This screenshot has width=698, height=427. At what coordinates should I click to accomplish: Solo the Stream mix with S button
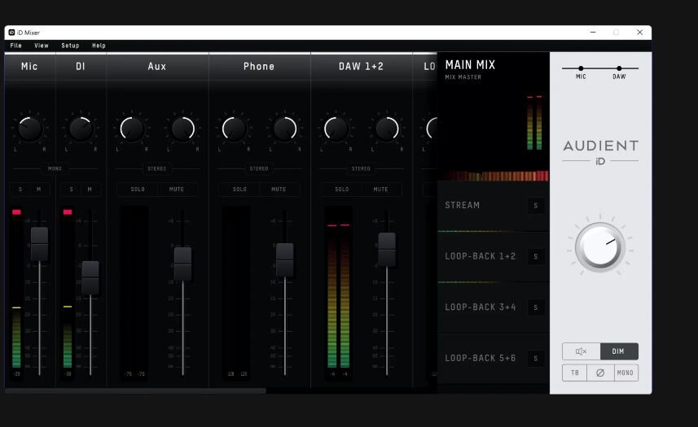tap(536, 206)
